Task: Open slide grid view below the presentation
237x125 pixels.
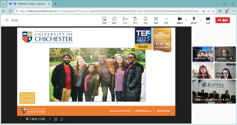Action: [56, 119]
